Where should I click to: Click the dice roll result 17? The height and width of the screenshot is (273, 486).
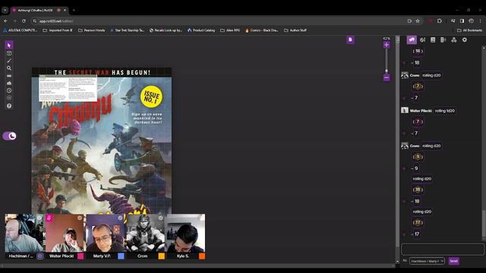tap(418, 222)
